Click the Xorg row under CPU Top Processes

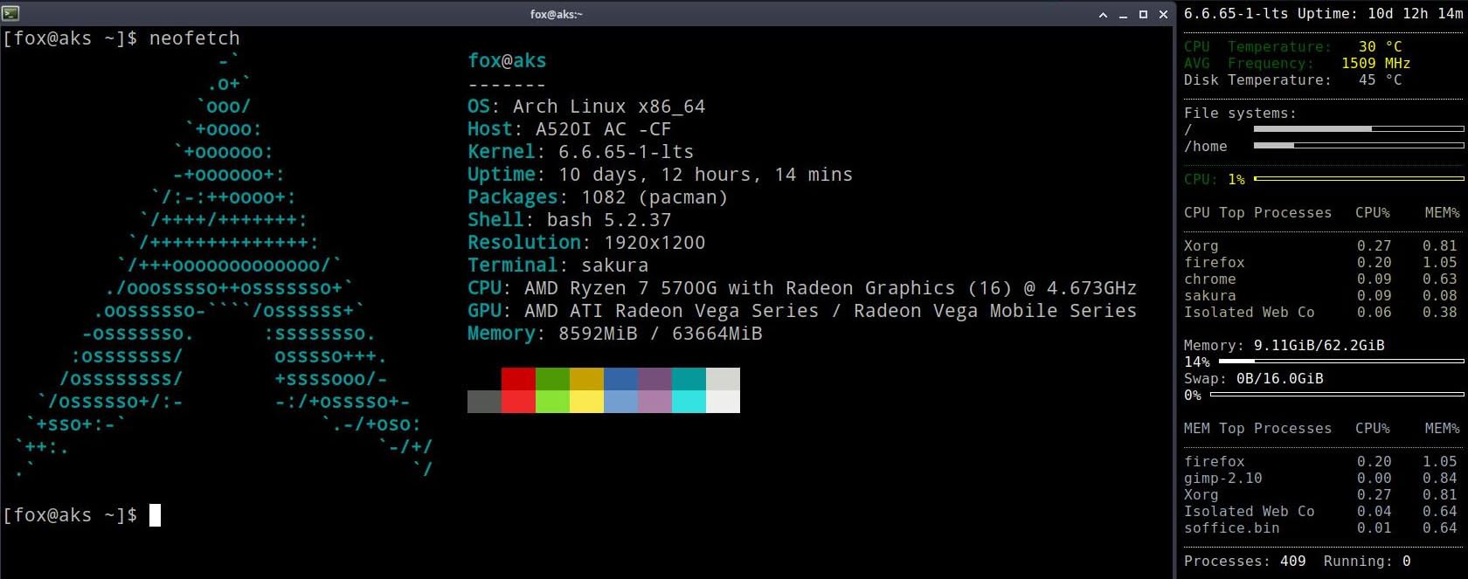(x=1321, y=246)
